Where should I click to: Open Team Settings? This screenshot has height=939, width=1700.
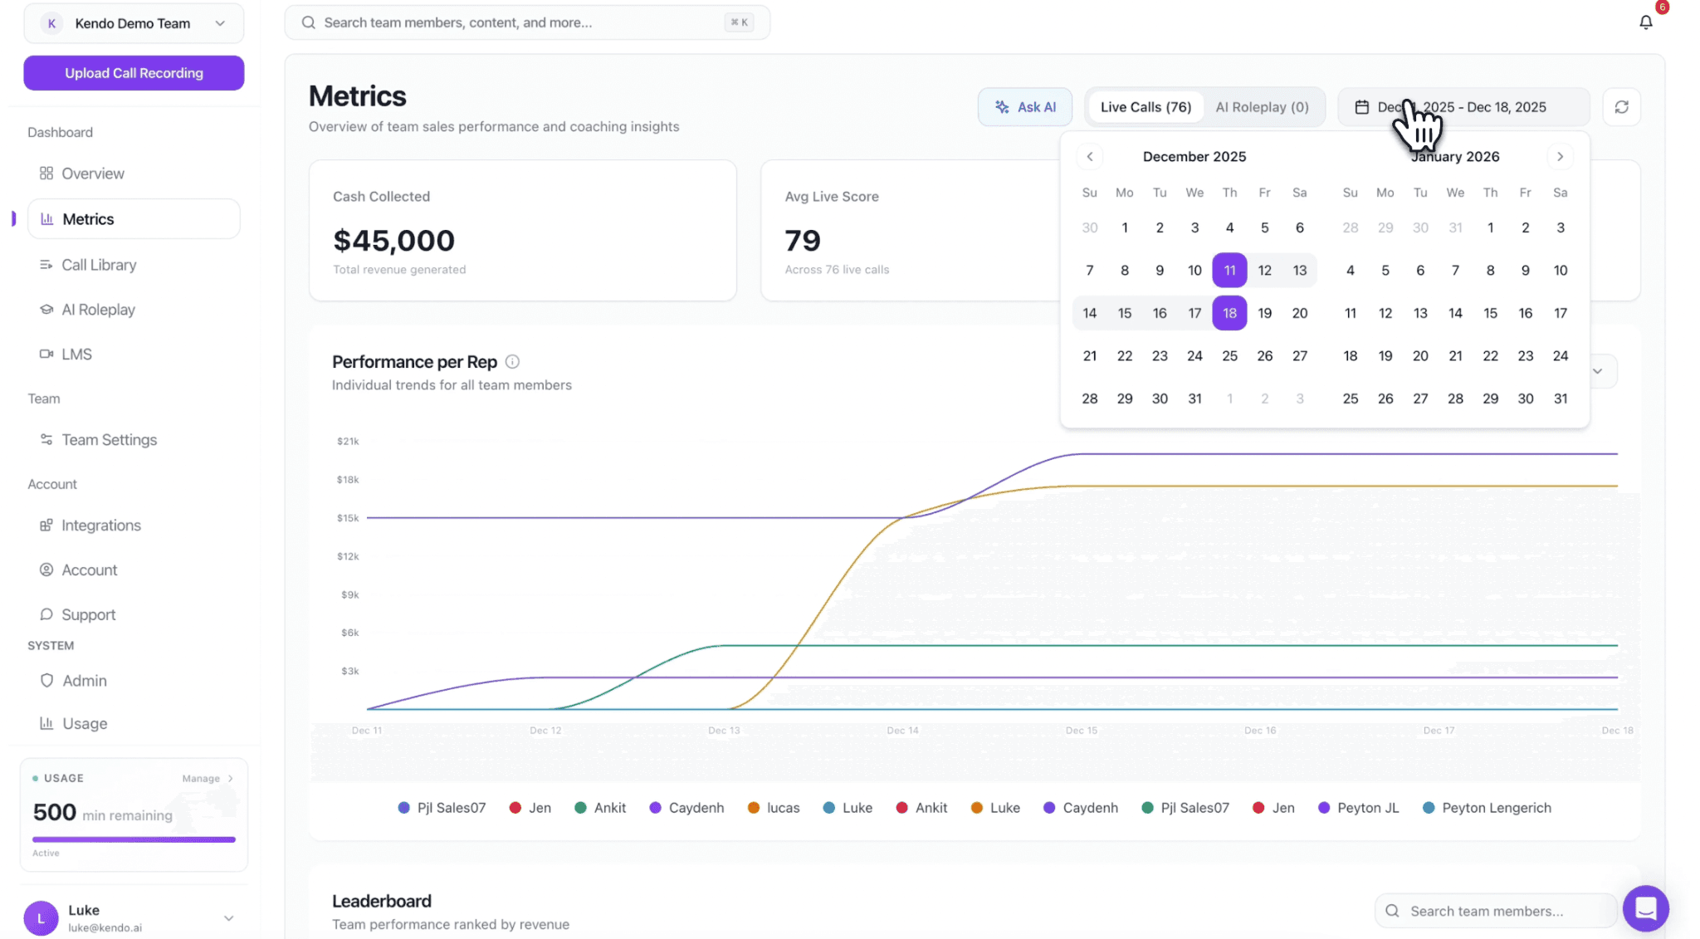click(x=109, y=439)
